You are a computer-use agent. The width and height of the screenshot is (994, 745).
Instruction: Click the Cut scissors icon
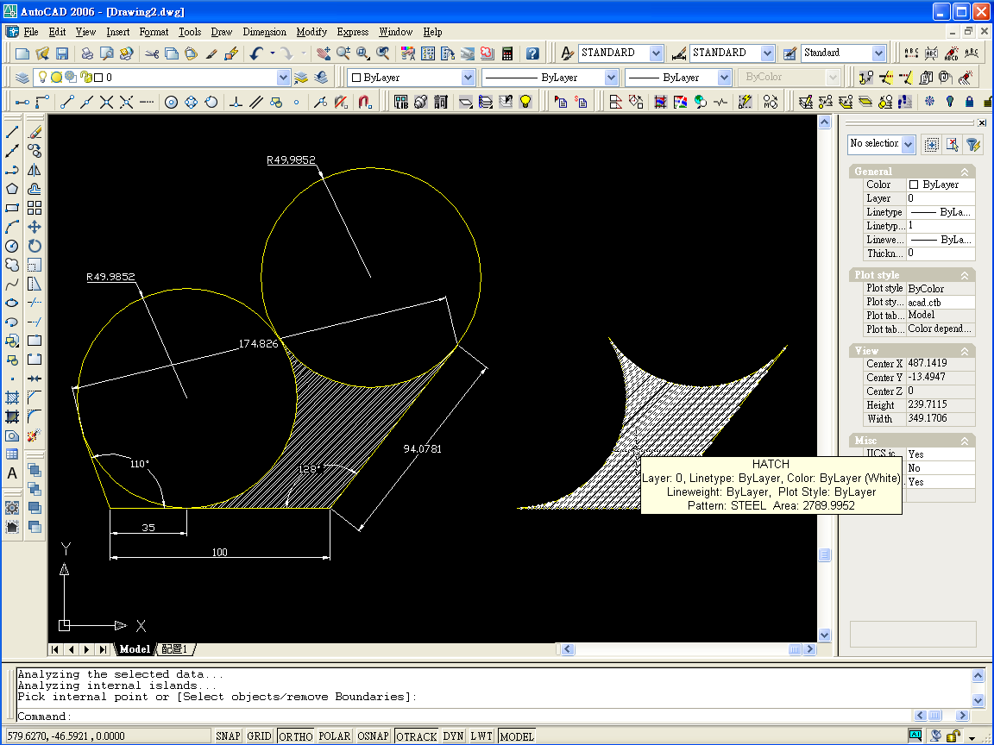(x=152, y=53)
